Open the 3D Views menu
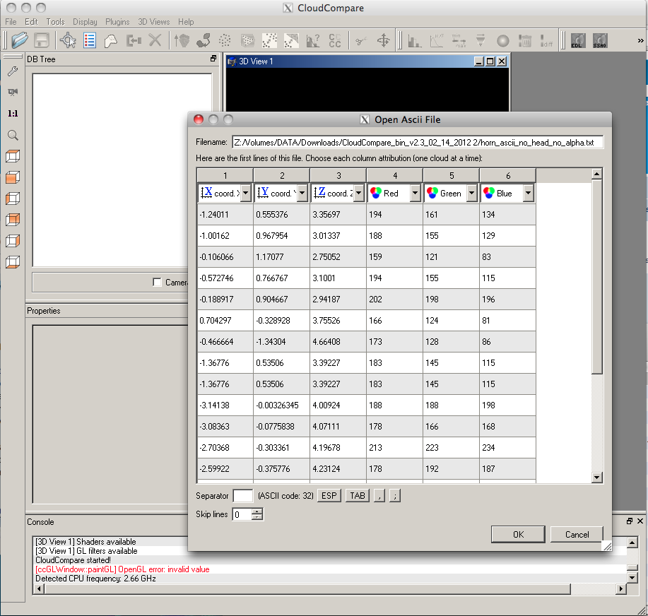648x616 pixels. [153, 22]
